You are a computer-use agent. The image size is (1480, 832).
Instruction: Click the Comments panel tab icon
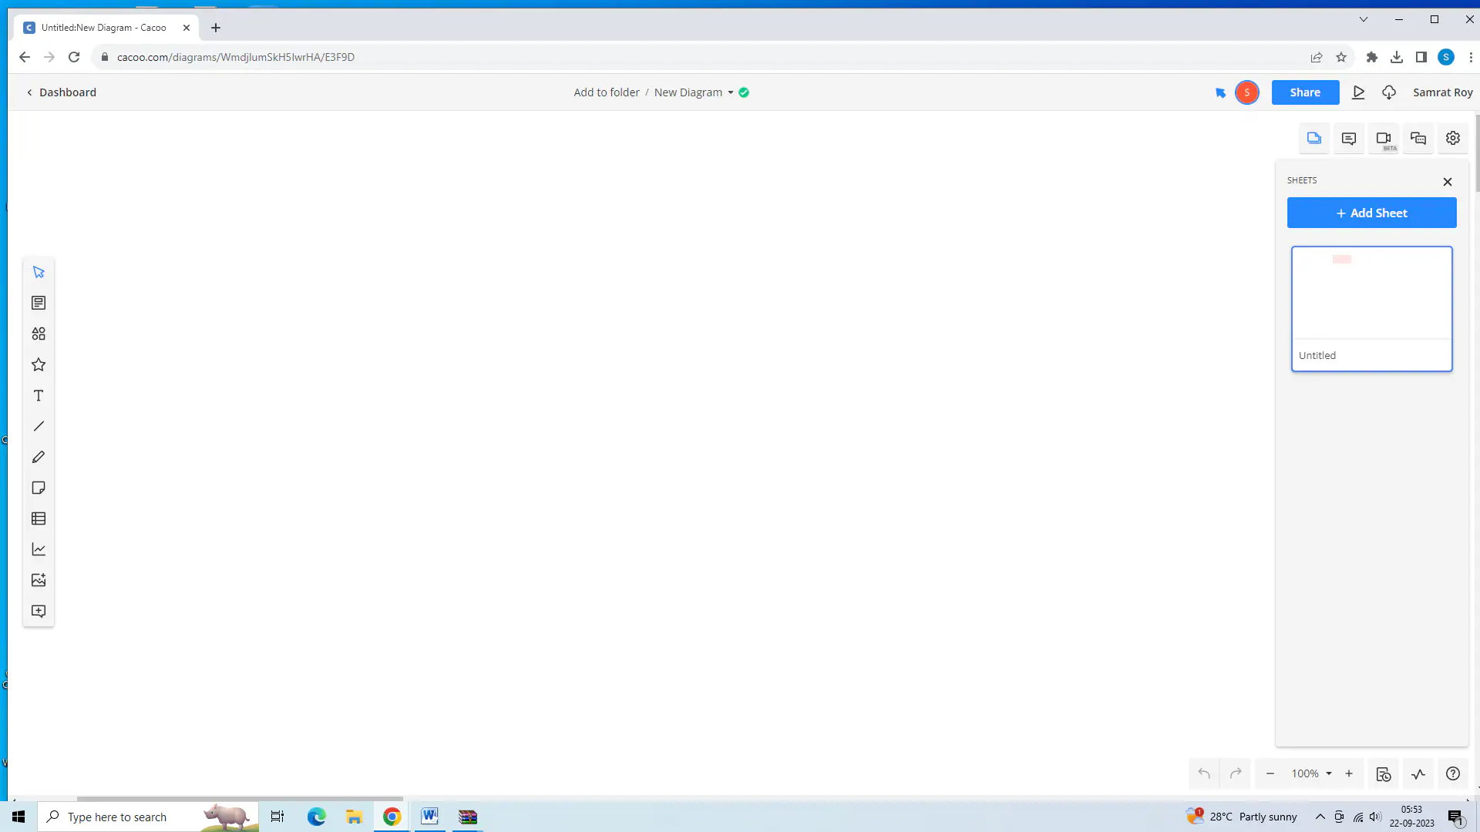pyautogui.click(x=1350, y=138)
